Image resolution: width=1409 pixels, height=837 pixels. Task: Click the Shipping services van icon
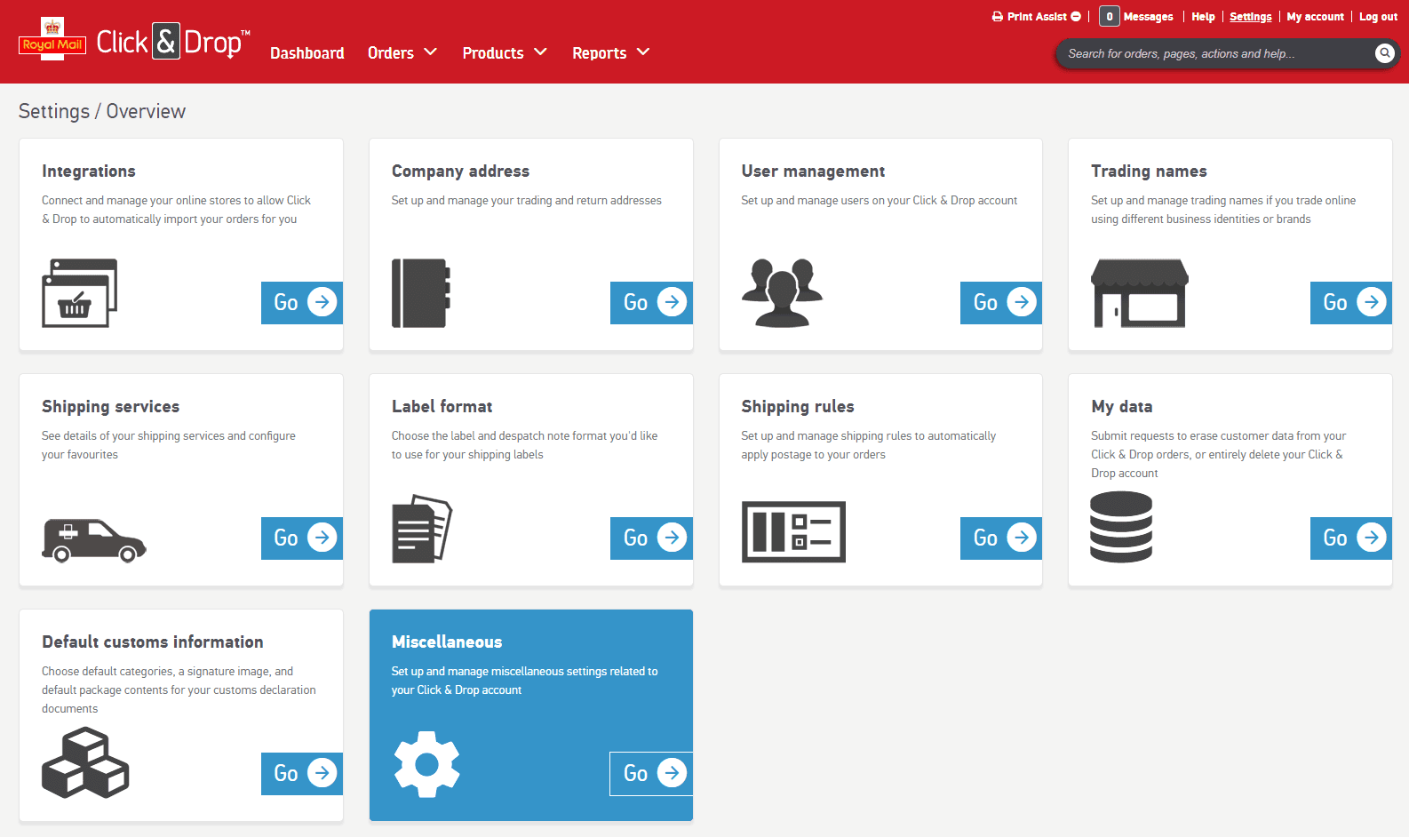coord(94,540)
